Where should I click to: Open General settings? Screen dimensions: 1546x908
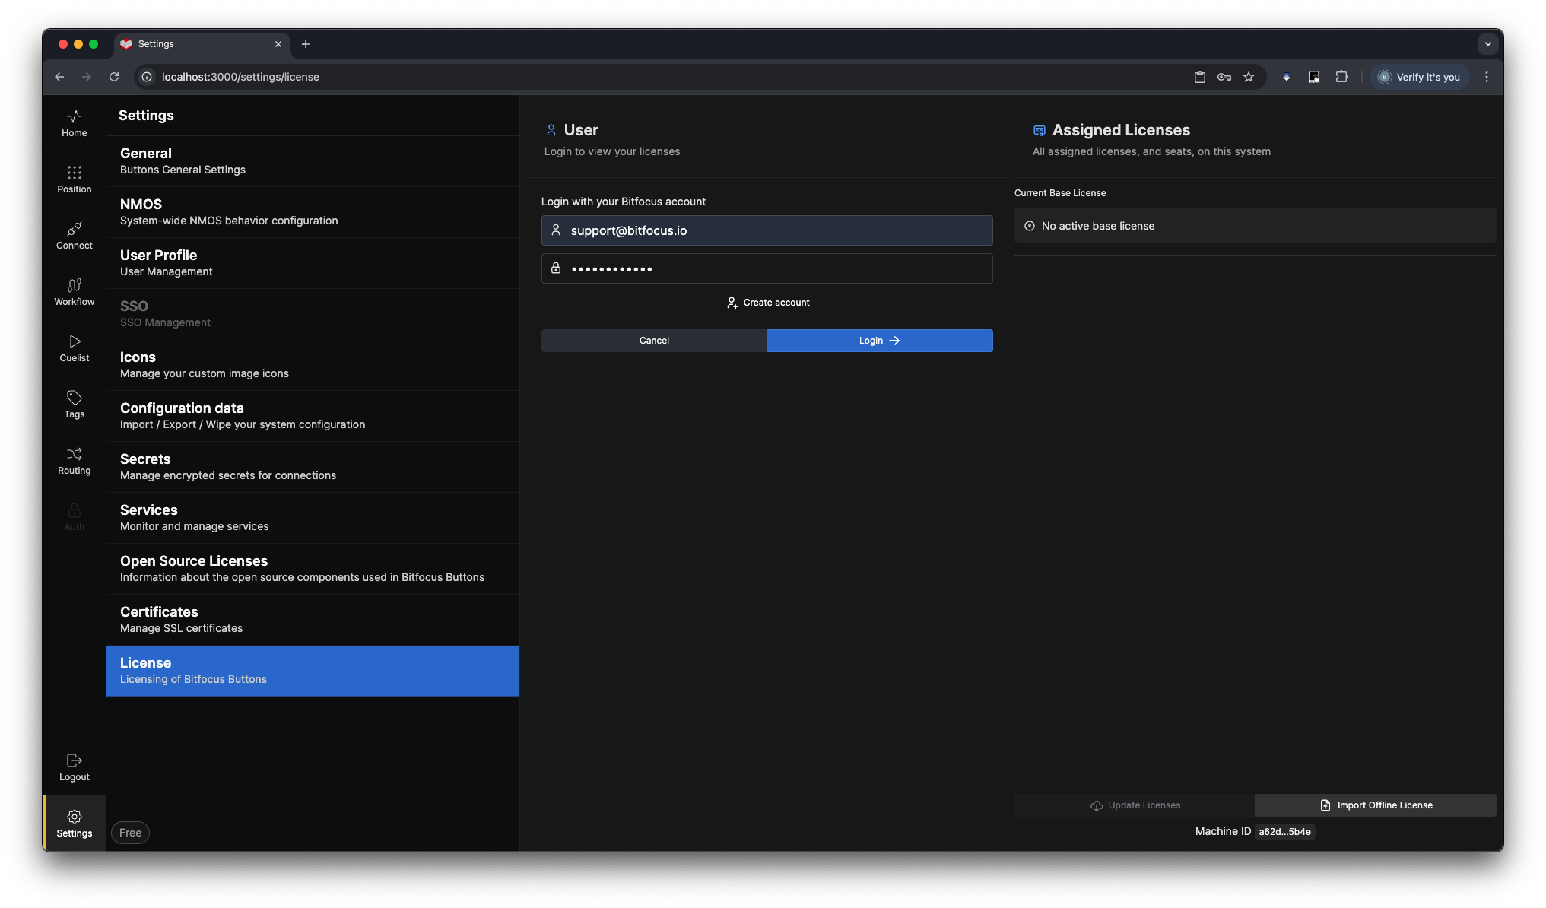pyautogui.click(x=313, y=161)
